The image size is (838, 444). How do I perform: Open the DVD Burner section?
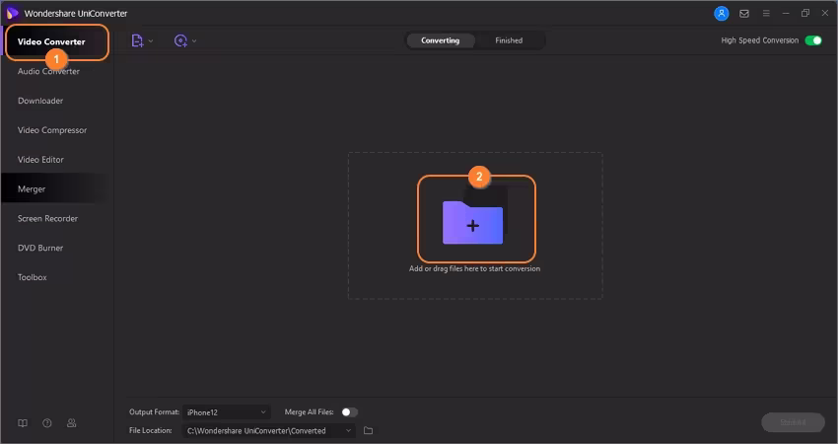(40, 248)
